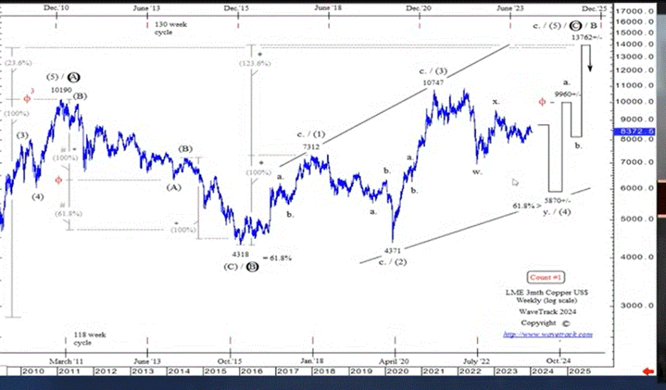Click the circled B under the 4318 low

(x=252, y=267)
